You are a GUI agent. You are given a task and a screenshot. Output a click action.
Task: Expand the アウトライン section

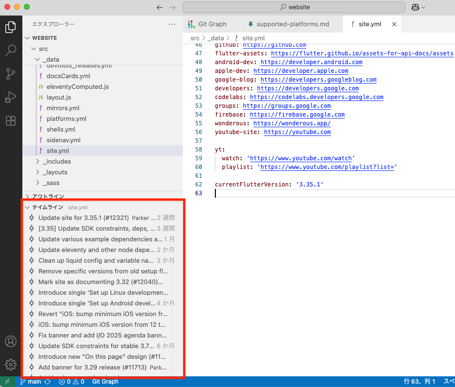coord(28,196)
